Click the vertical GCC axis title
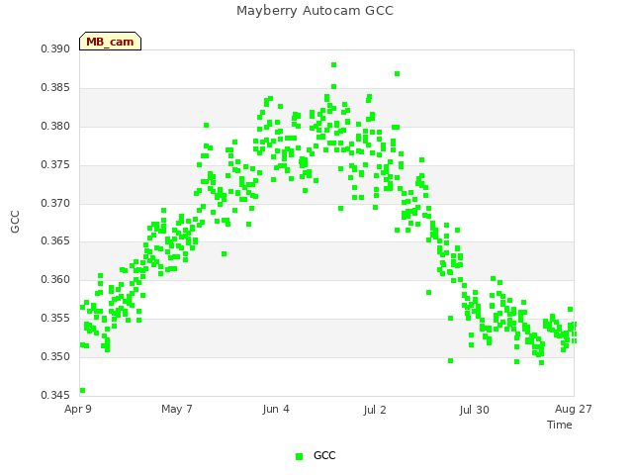The width and height of the screenshot is (633, 475). (x=15, y=222)
